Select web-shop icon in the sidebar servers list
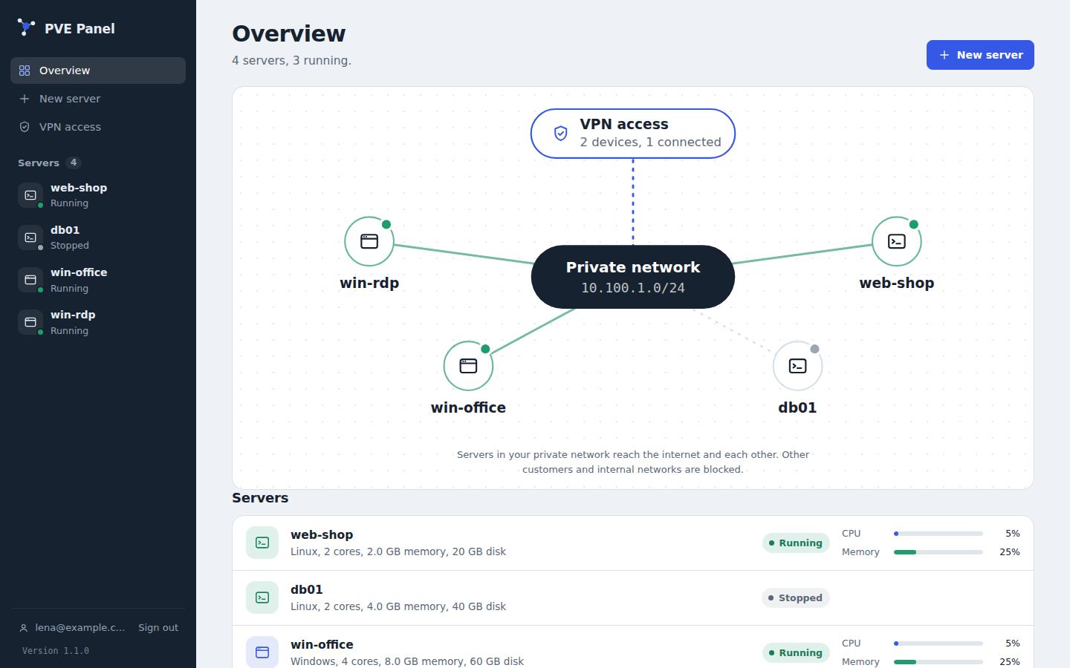The image size is (1070, 668). [x=30, y=195]
